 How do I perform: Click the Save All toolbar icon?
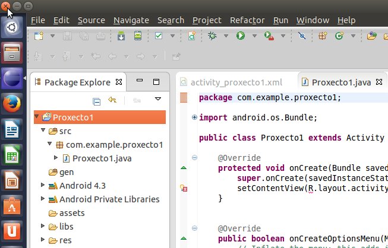pyautogui.click(x=84, y=36)
